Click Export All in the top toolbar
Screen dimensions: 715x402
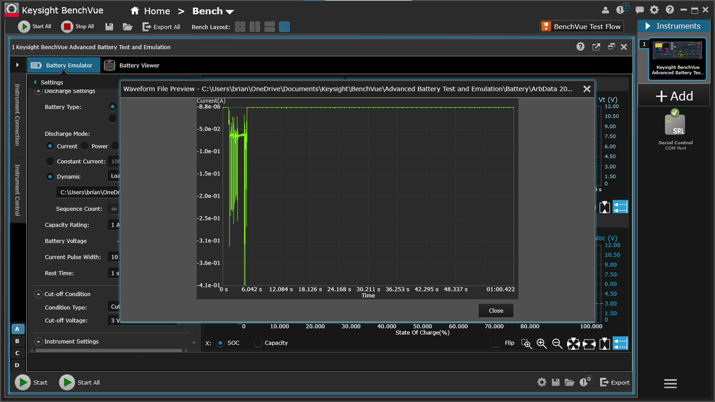pyautogui.click(x=161, y=27)
